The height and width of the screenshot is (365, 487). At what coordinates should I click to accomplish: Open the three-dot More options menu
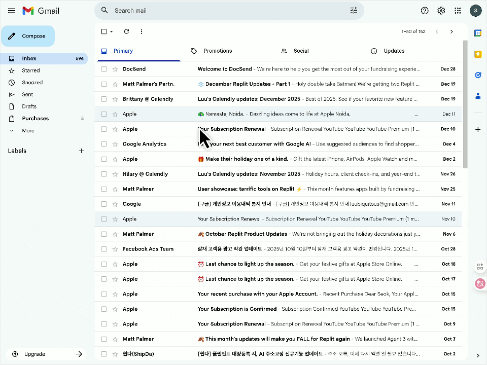pos(141,31)
